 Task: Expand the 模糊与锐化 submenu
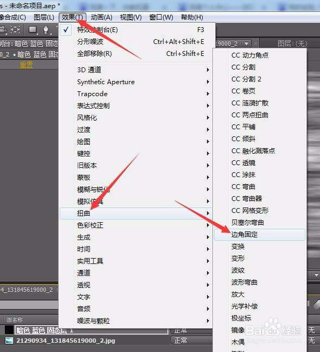[x=136, y=189]
